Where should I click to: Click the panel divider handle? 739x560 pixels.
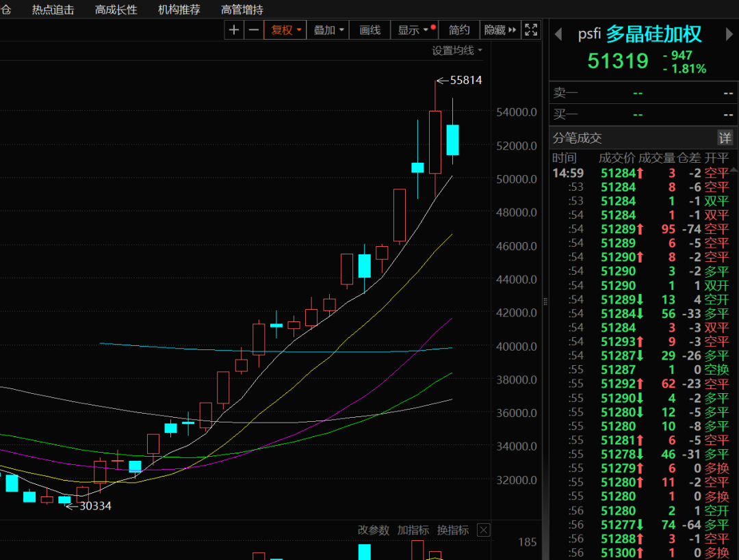click(x=545, y=302)
